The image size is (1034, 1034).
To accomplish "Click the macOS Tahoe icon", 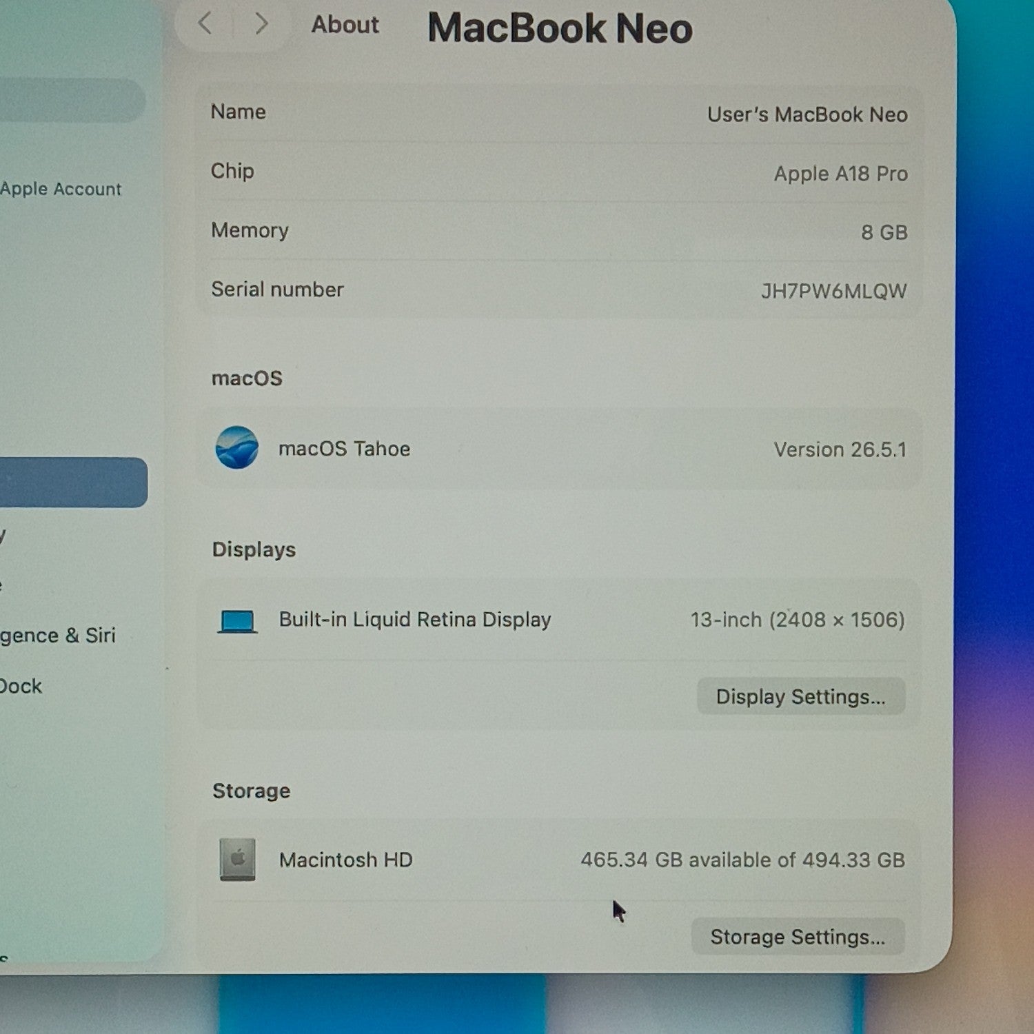I will click(237, 447).
